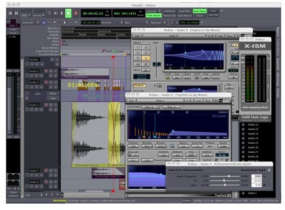
Task: Click Save in the TrueVerb window
Action: point(208,101)
